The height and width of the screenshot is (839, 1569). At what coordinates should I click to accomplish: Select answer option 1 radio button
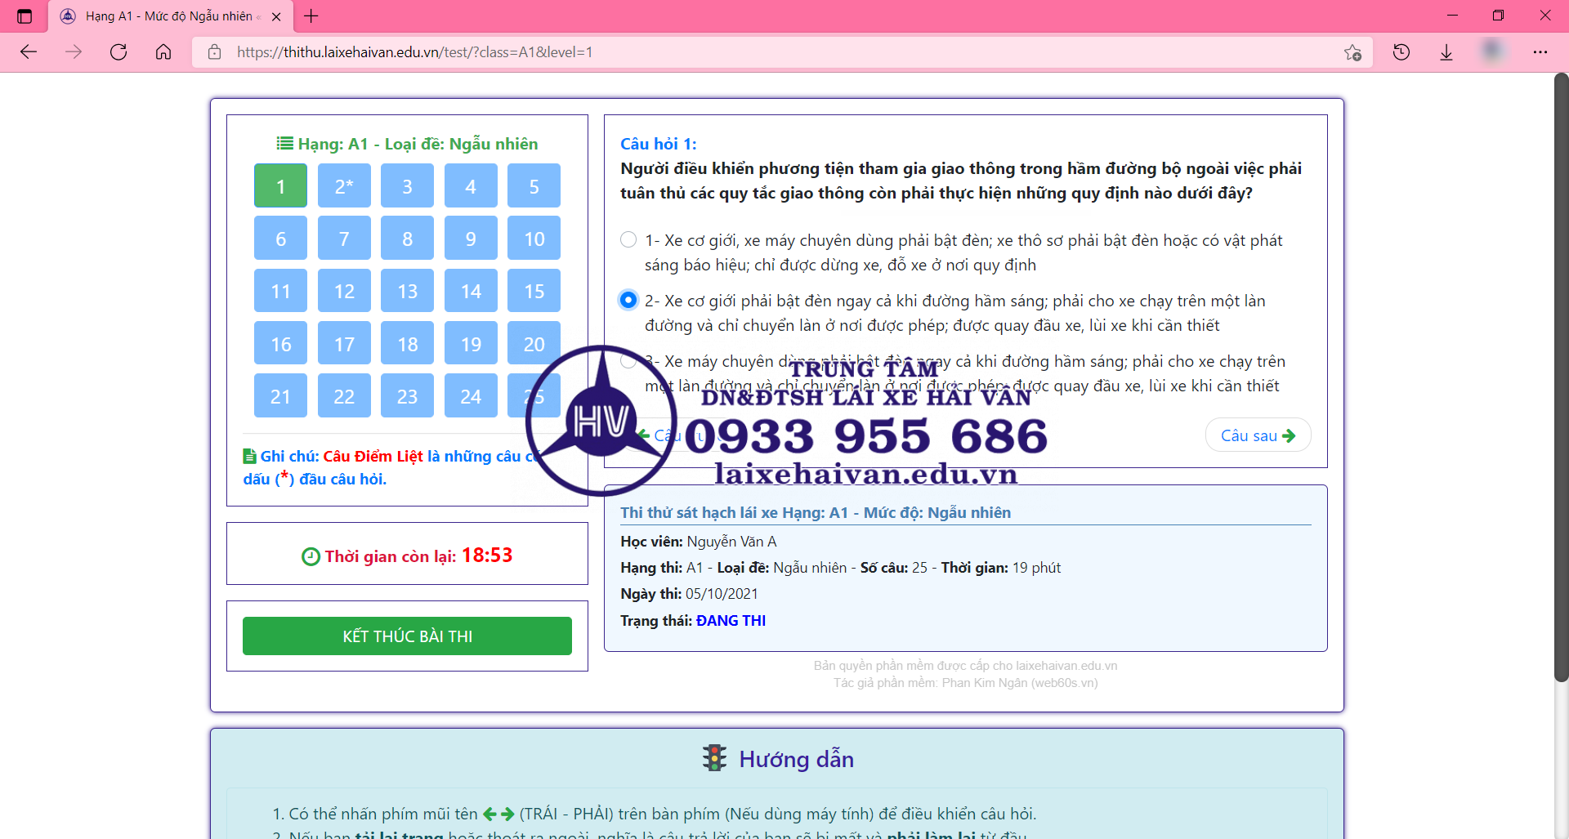pyautogui.click(x=628, y=239)
